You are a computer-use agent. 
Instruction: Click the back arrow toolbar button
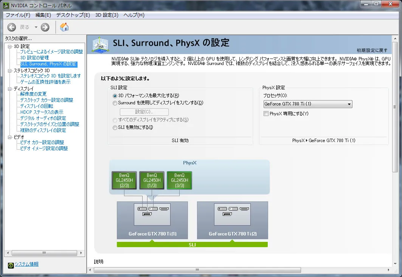[x=12, y=27]
